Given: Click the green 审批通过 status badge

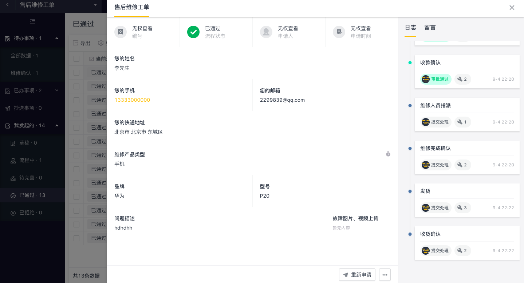Looking at the screenshot, I should pyautogui.click(x=436, y=79).
